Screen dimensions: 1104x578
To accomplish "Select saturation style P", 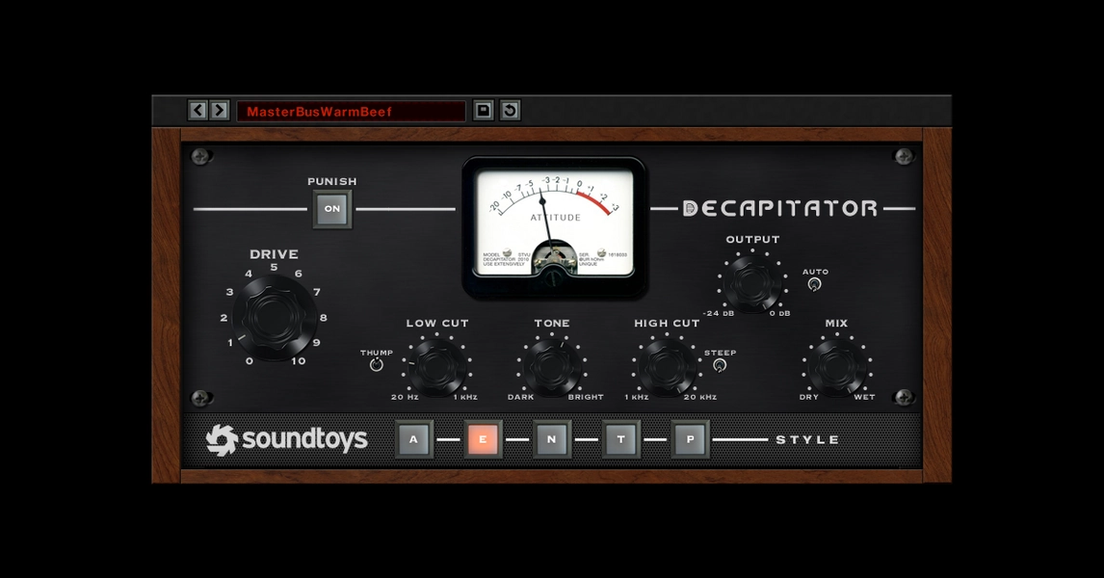I will [690, 439].
